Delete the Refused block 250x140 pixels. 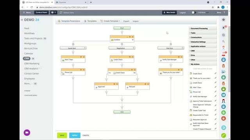[148, 84]
